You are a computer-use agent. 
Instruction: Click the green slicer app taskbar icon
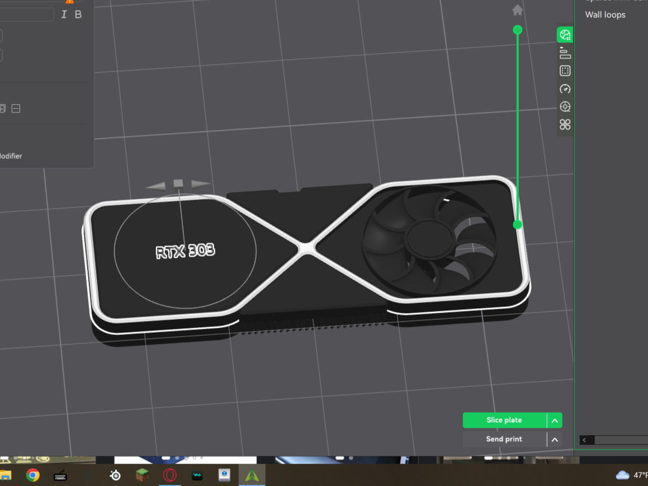coord(252,476)
